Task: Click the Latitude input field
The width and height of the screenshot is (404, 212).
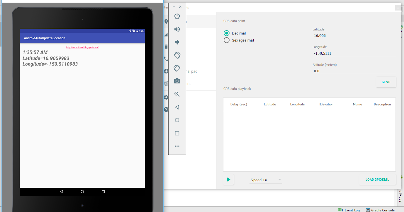Action: (353, 35)
